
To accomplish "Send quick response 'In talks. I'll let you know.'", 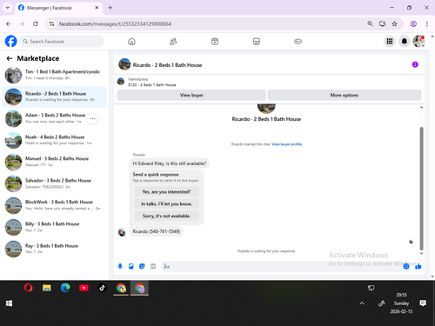I will click(166, 204).
